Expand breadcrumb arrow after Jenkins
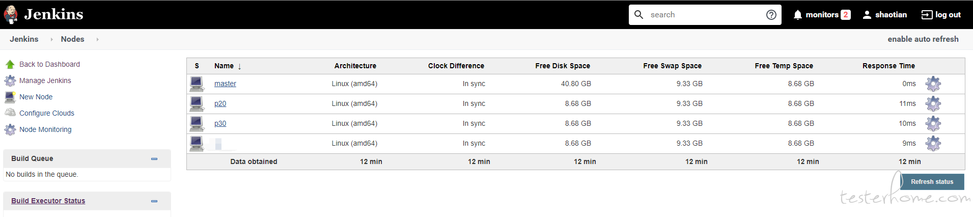 coord(51,39)
